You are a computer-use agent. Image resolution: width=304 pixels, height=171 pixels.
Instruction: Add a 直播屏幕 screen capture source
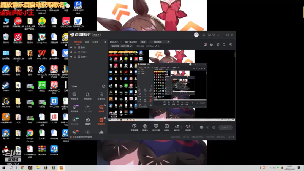pyautogui.click(x=135, y=128)
